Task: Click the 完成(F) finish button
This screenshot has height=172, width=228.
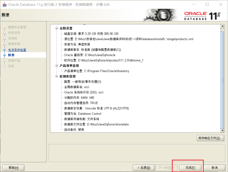Action: (190, 168)
